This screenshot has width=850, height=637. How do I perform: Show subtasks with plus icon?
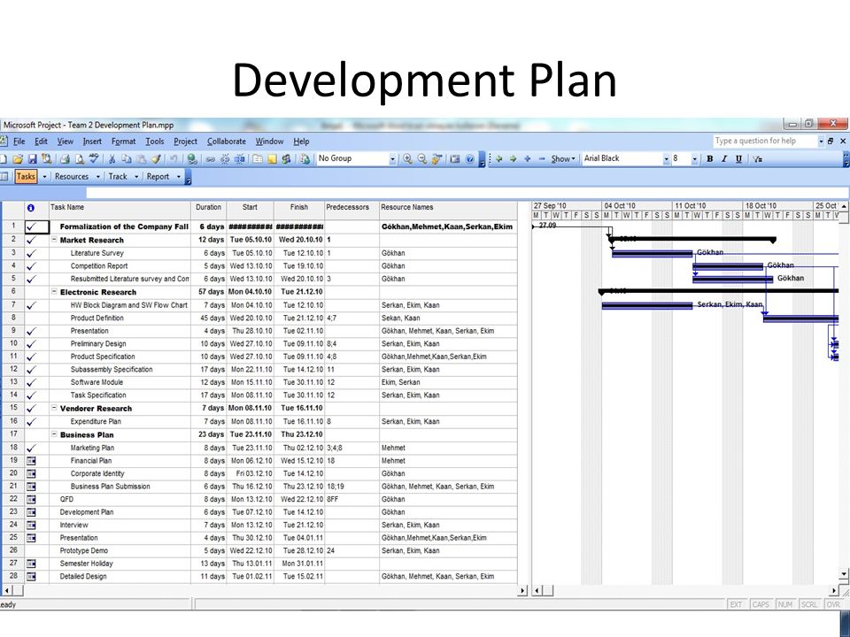coord(527,158)
